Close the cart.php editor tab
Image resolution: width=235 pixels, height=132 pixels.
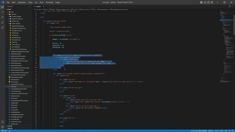(x=43, y=7)
